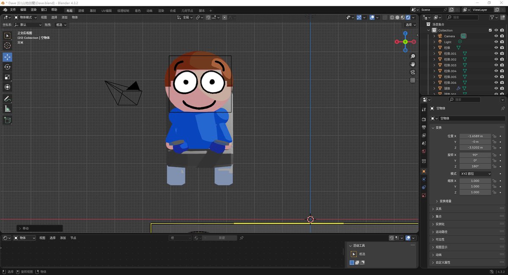The height and width of the screenshot is (275, 508).
Task: Open the Render properties tab
Action: 424,119
